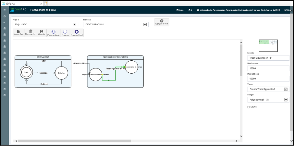The image size is (294, 146).
Task: Open the Imagen Asignacion.gif dropdown
Action: pyautogui.click(x=286, y=100)
